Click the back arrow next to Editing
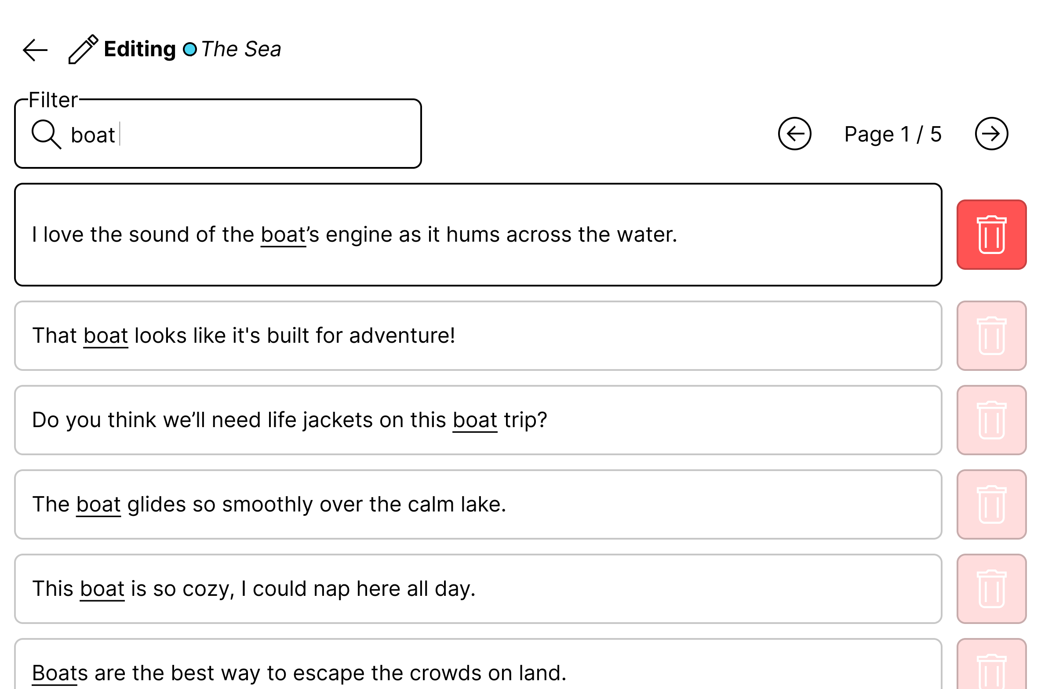Image resolution: width=1041 pixels, height=689 pixels. coord(35,50)
